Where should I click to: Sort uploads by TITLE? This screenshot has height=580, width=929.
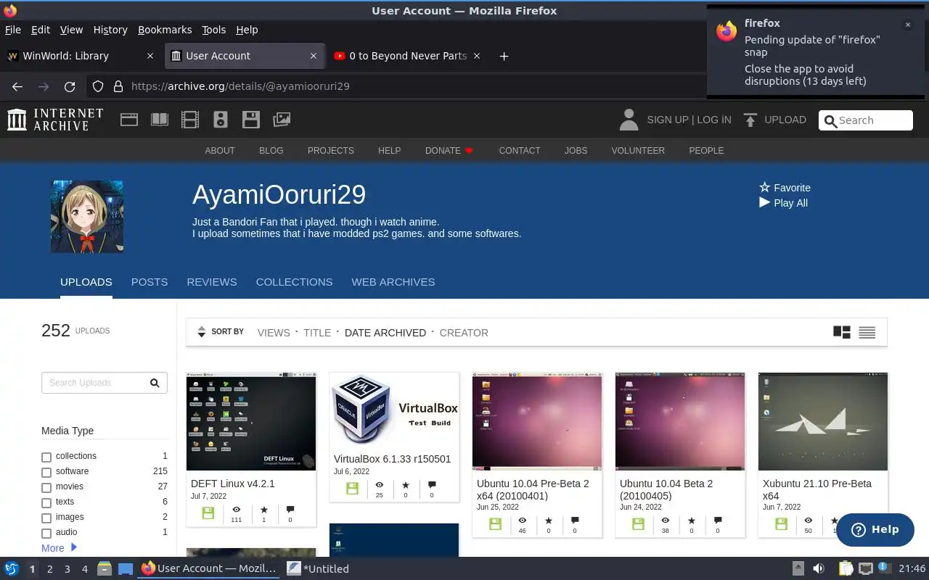tap(317, 333)
